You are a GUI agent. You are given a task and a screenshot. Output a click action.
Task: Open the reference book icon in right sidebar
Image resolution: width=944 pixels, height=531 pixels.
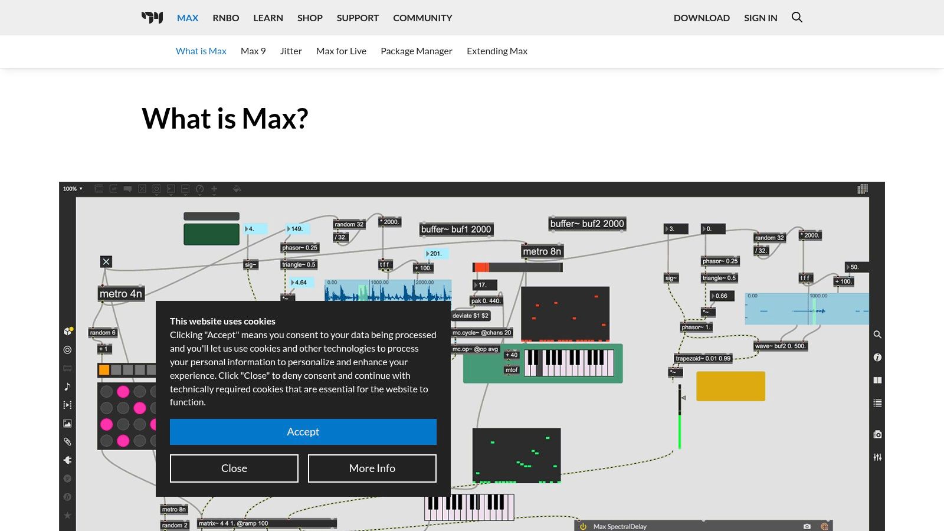pos(877,381)
